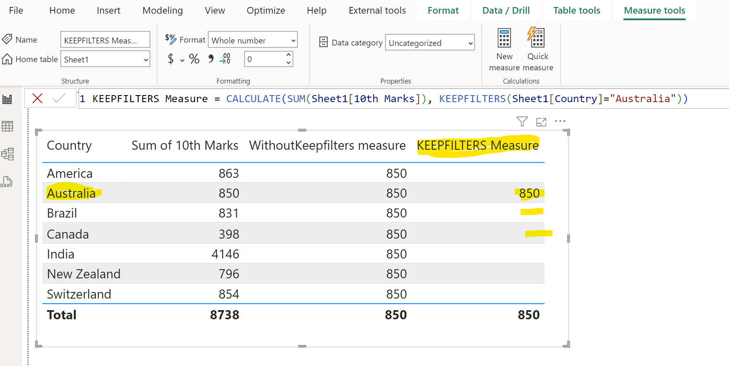The height and width of the screenshot is (366, 729).
Task: Cancel the formula edit with X
Action: coord(37,98)
